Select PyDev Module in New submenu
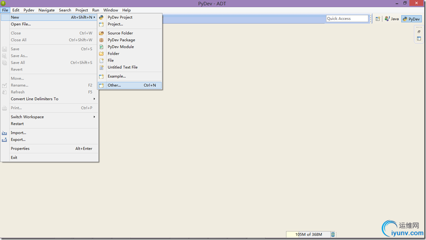 click(130, 47)
